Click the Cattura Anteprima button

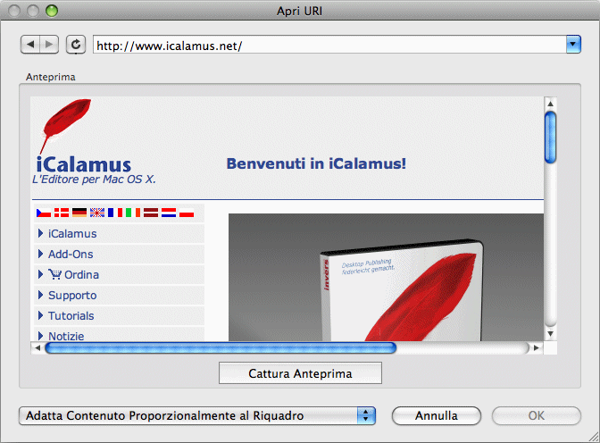[300, 373]
